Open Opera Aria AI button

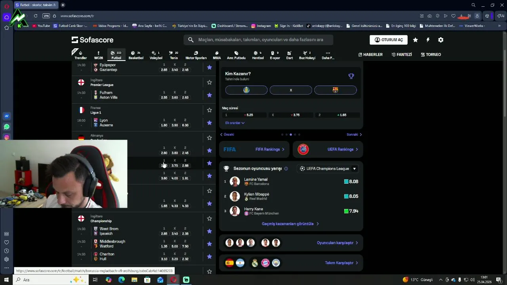(x=500, y=16)
